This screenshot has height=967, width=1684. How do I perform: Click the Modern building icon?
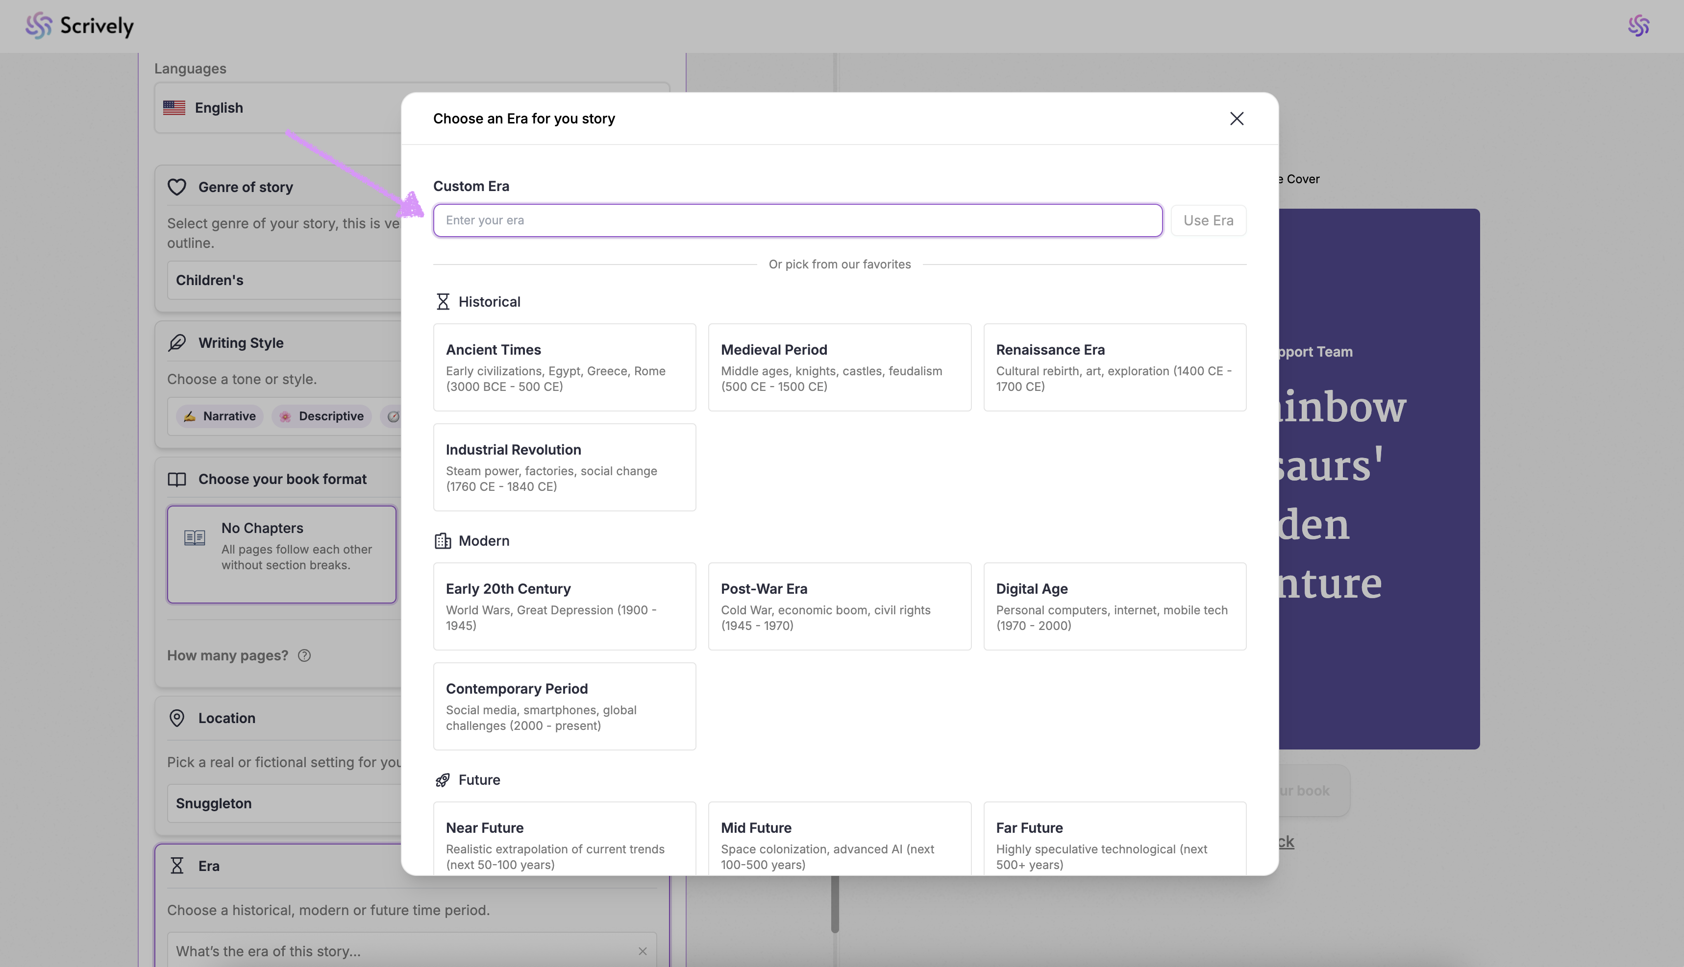point(443,541)
